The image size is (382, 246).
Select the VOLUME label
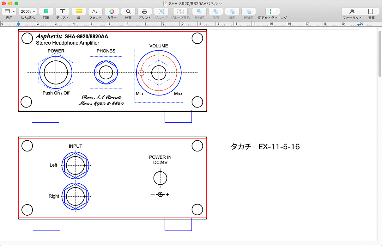pyautogui.click(x=159, y=46)
